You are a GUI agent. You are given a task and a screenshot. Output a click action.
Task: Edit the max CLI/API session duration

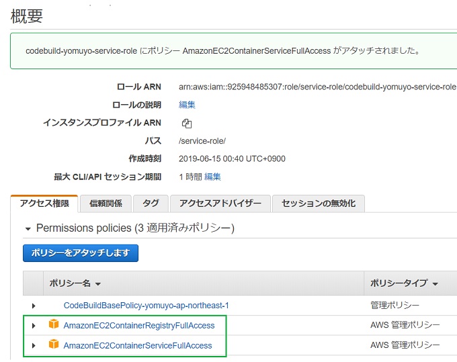point(212,177)
